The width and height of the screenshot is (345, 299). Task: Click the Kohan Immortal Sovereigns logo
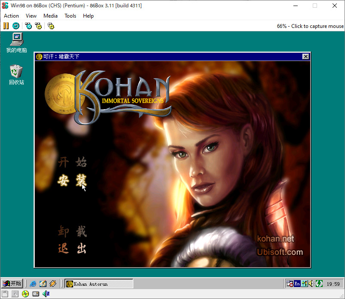[x=108, y=98]
